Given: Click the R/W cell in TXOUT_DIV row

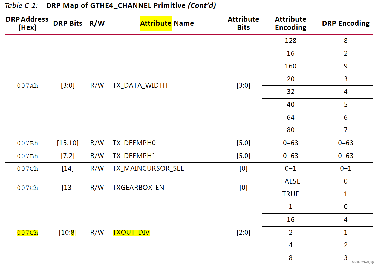Looking at the screenshot, I should [97, 233].
